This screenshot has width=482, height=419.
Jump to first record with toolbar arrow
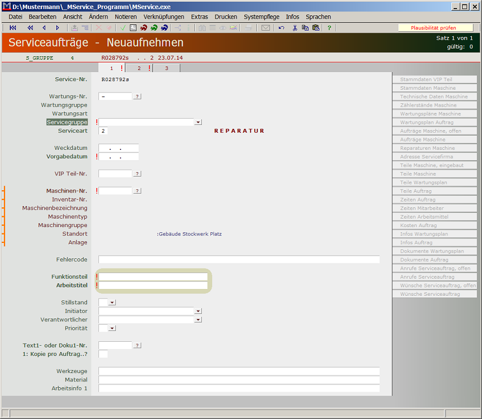(13, 28)
